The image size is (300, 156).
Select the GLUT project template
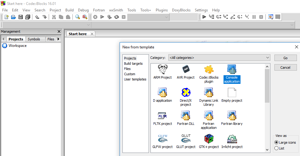[x=186, y=142]
